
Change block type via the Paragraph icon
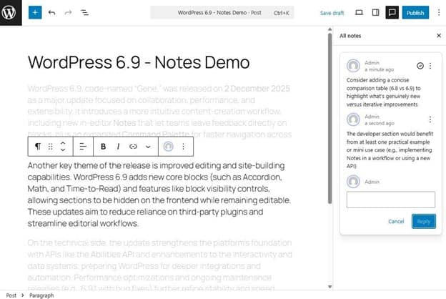tap(38, 147)
